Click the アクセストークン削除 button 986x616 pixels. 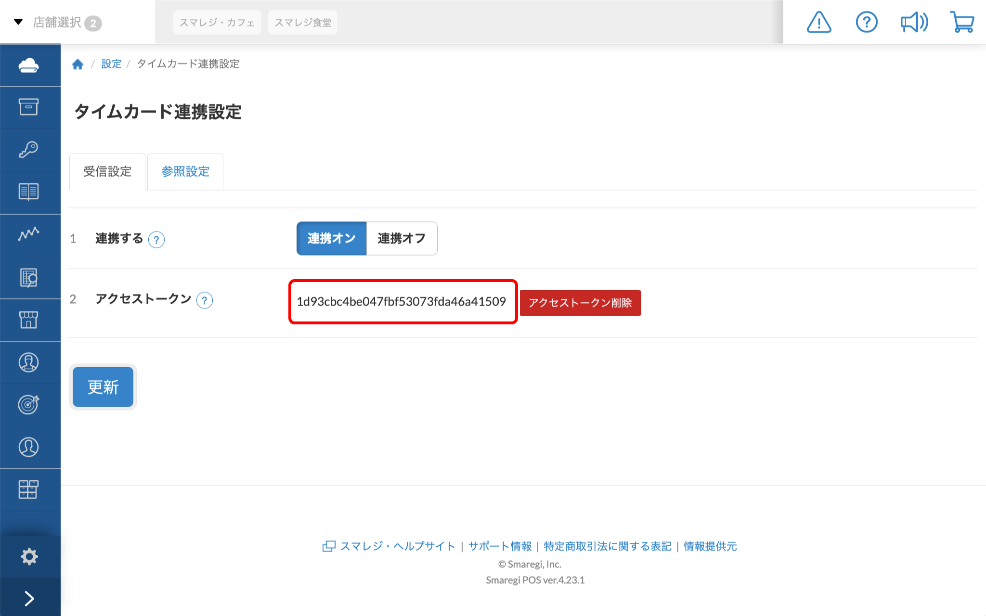(x=581, y=303)
